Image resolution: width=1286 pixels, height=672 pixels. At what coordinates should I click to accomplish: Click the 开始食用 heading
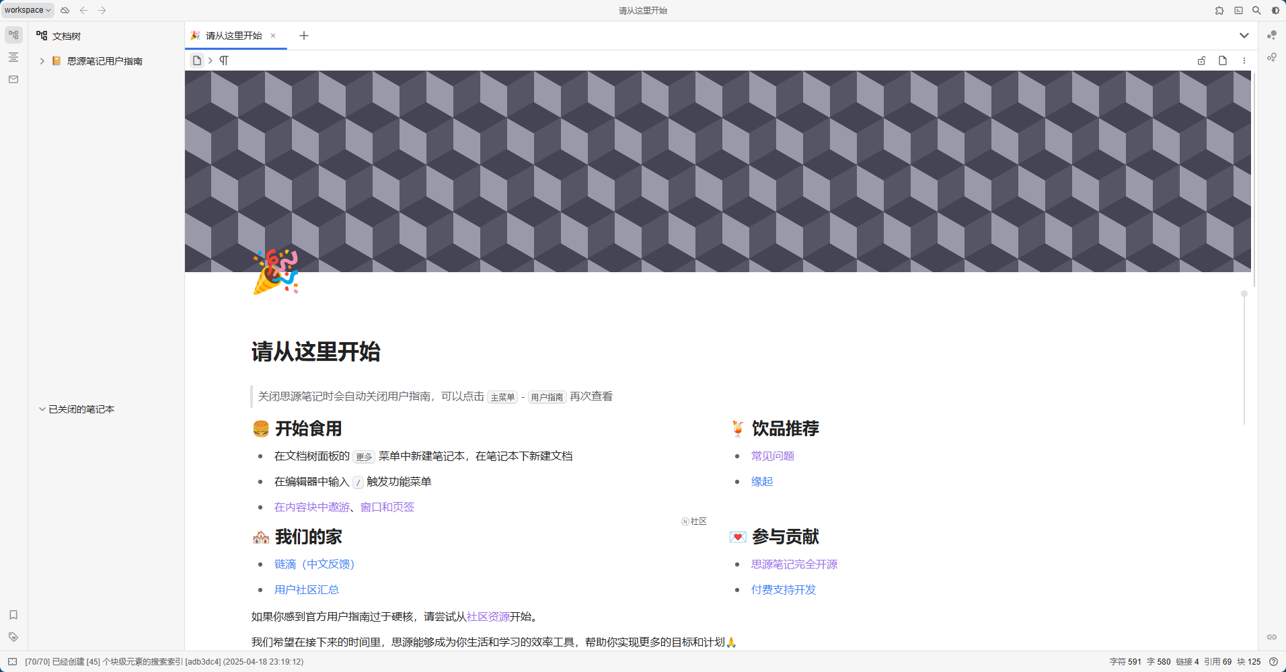point(309,429)
